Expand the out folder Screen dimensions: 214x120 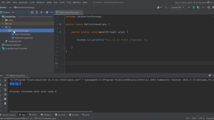[x=3, y=24]
